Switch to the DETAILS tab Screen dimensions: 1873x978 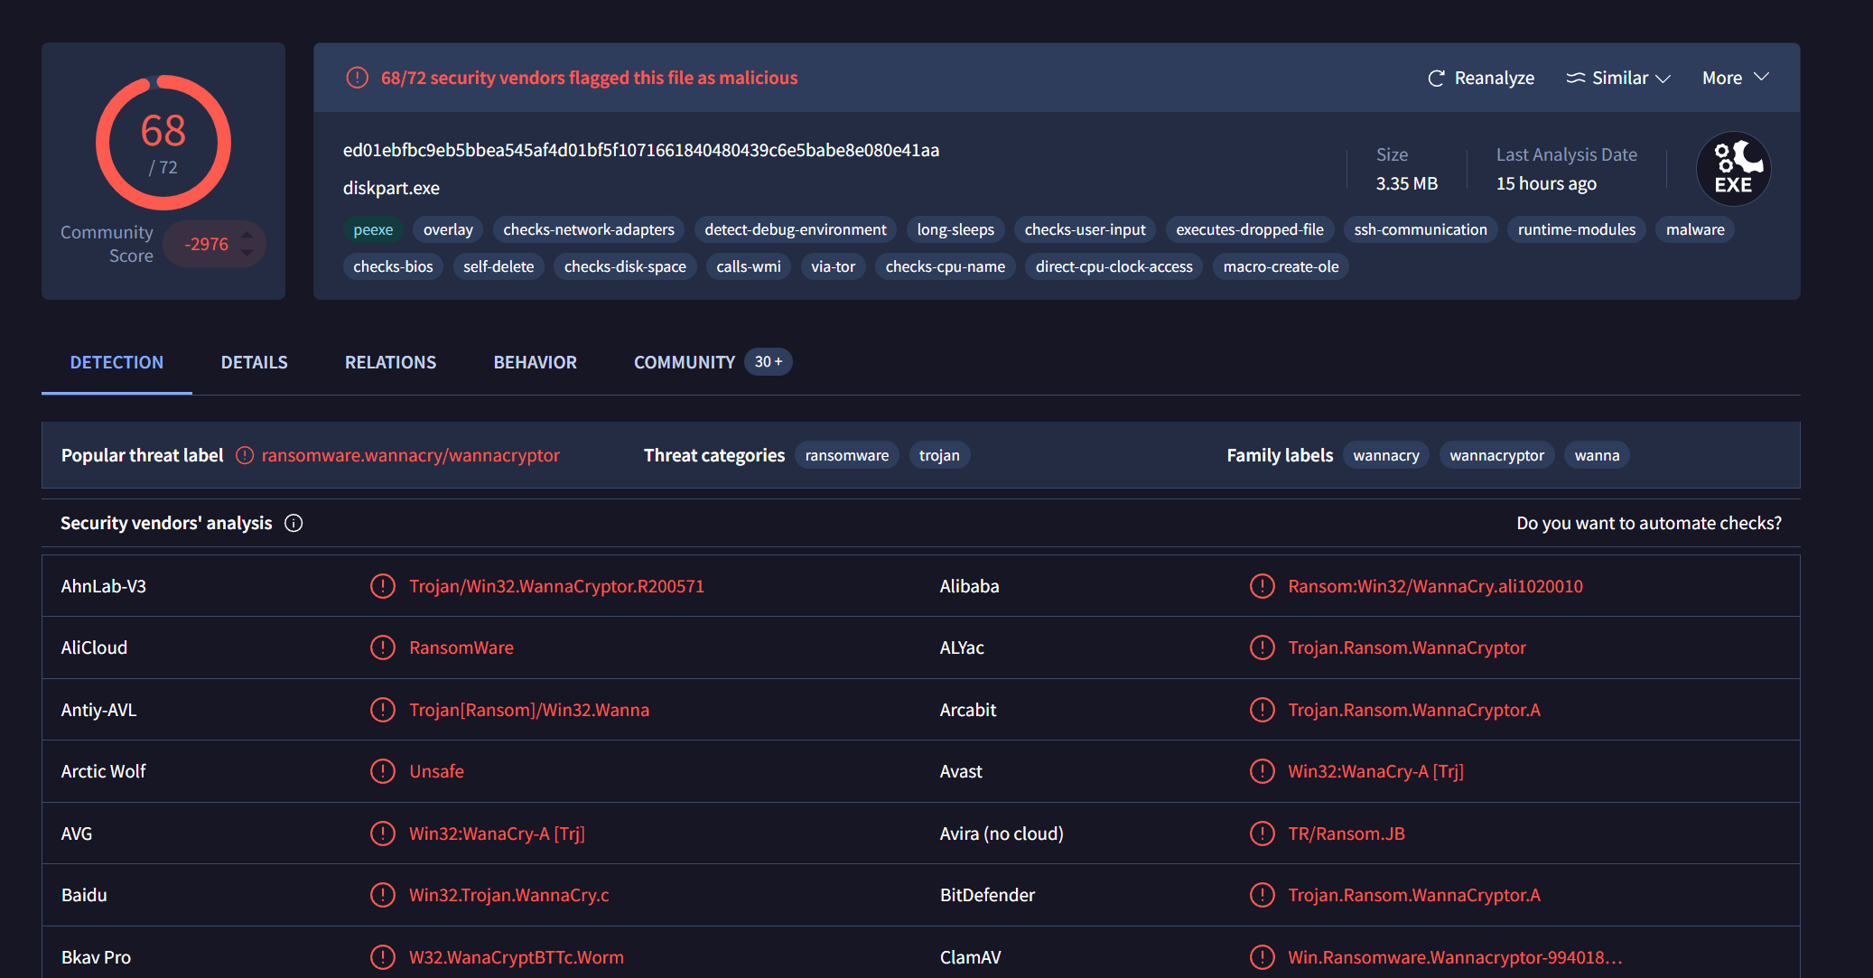click(x=254, y=362)
